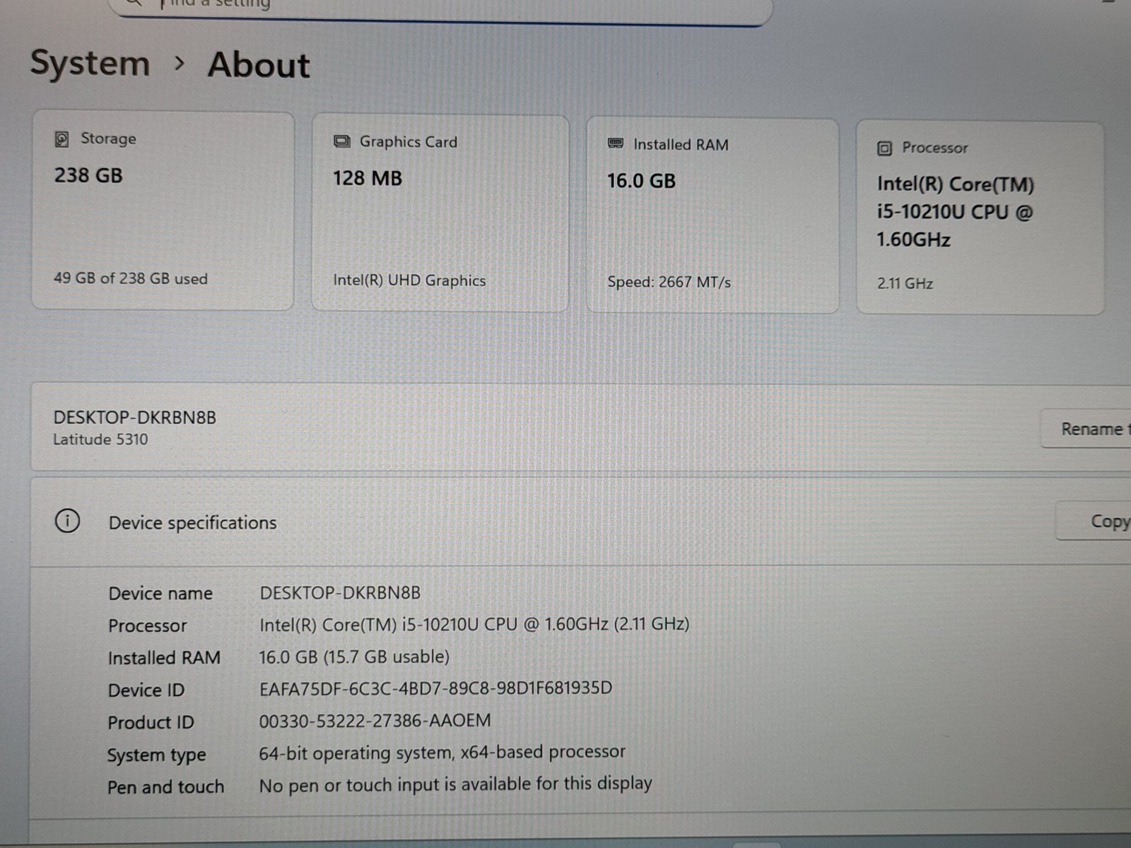Image resolution: width=1131 pixels, height=848 pixels.
Task: Click the breadcrumb chevron after System
Action: click(180, 64)
